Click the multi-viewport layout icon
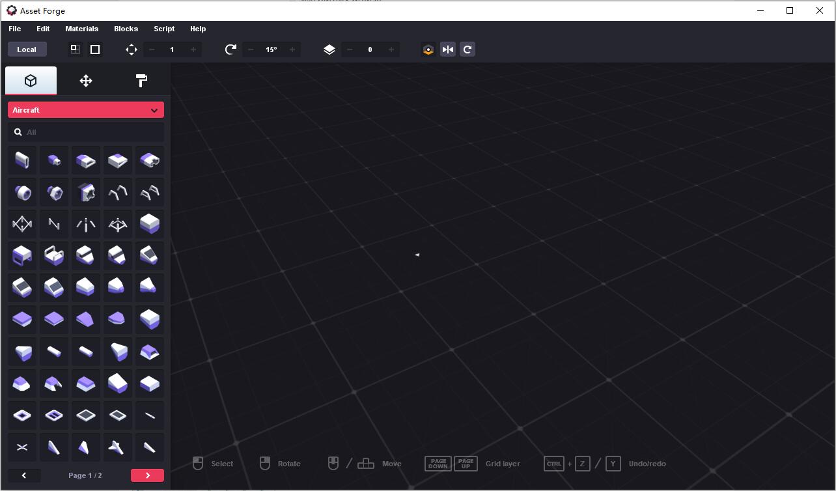This screenshot has height=491, width=836. pos(74,49)
